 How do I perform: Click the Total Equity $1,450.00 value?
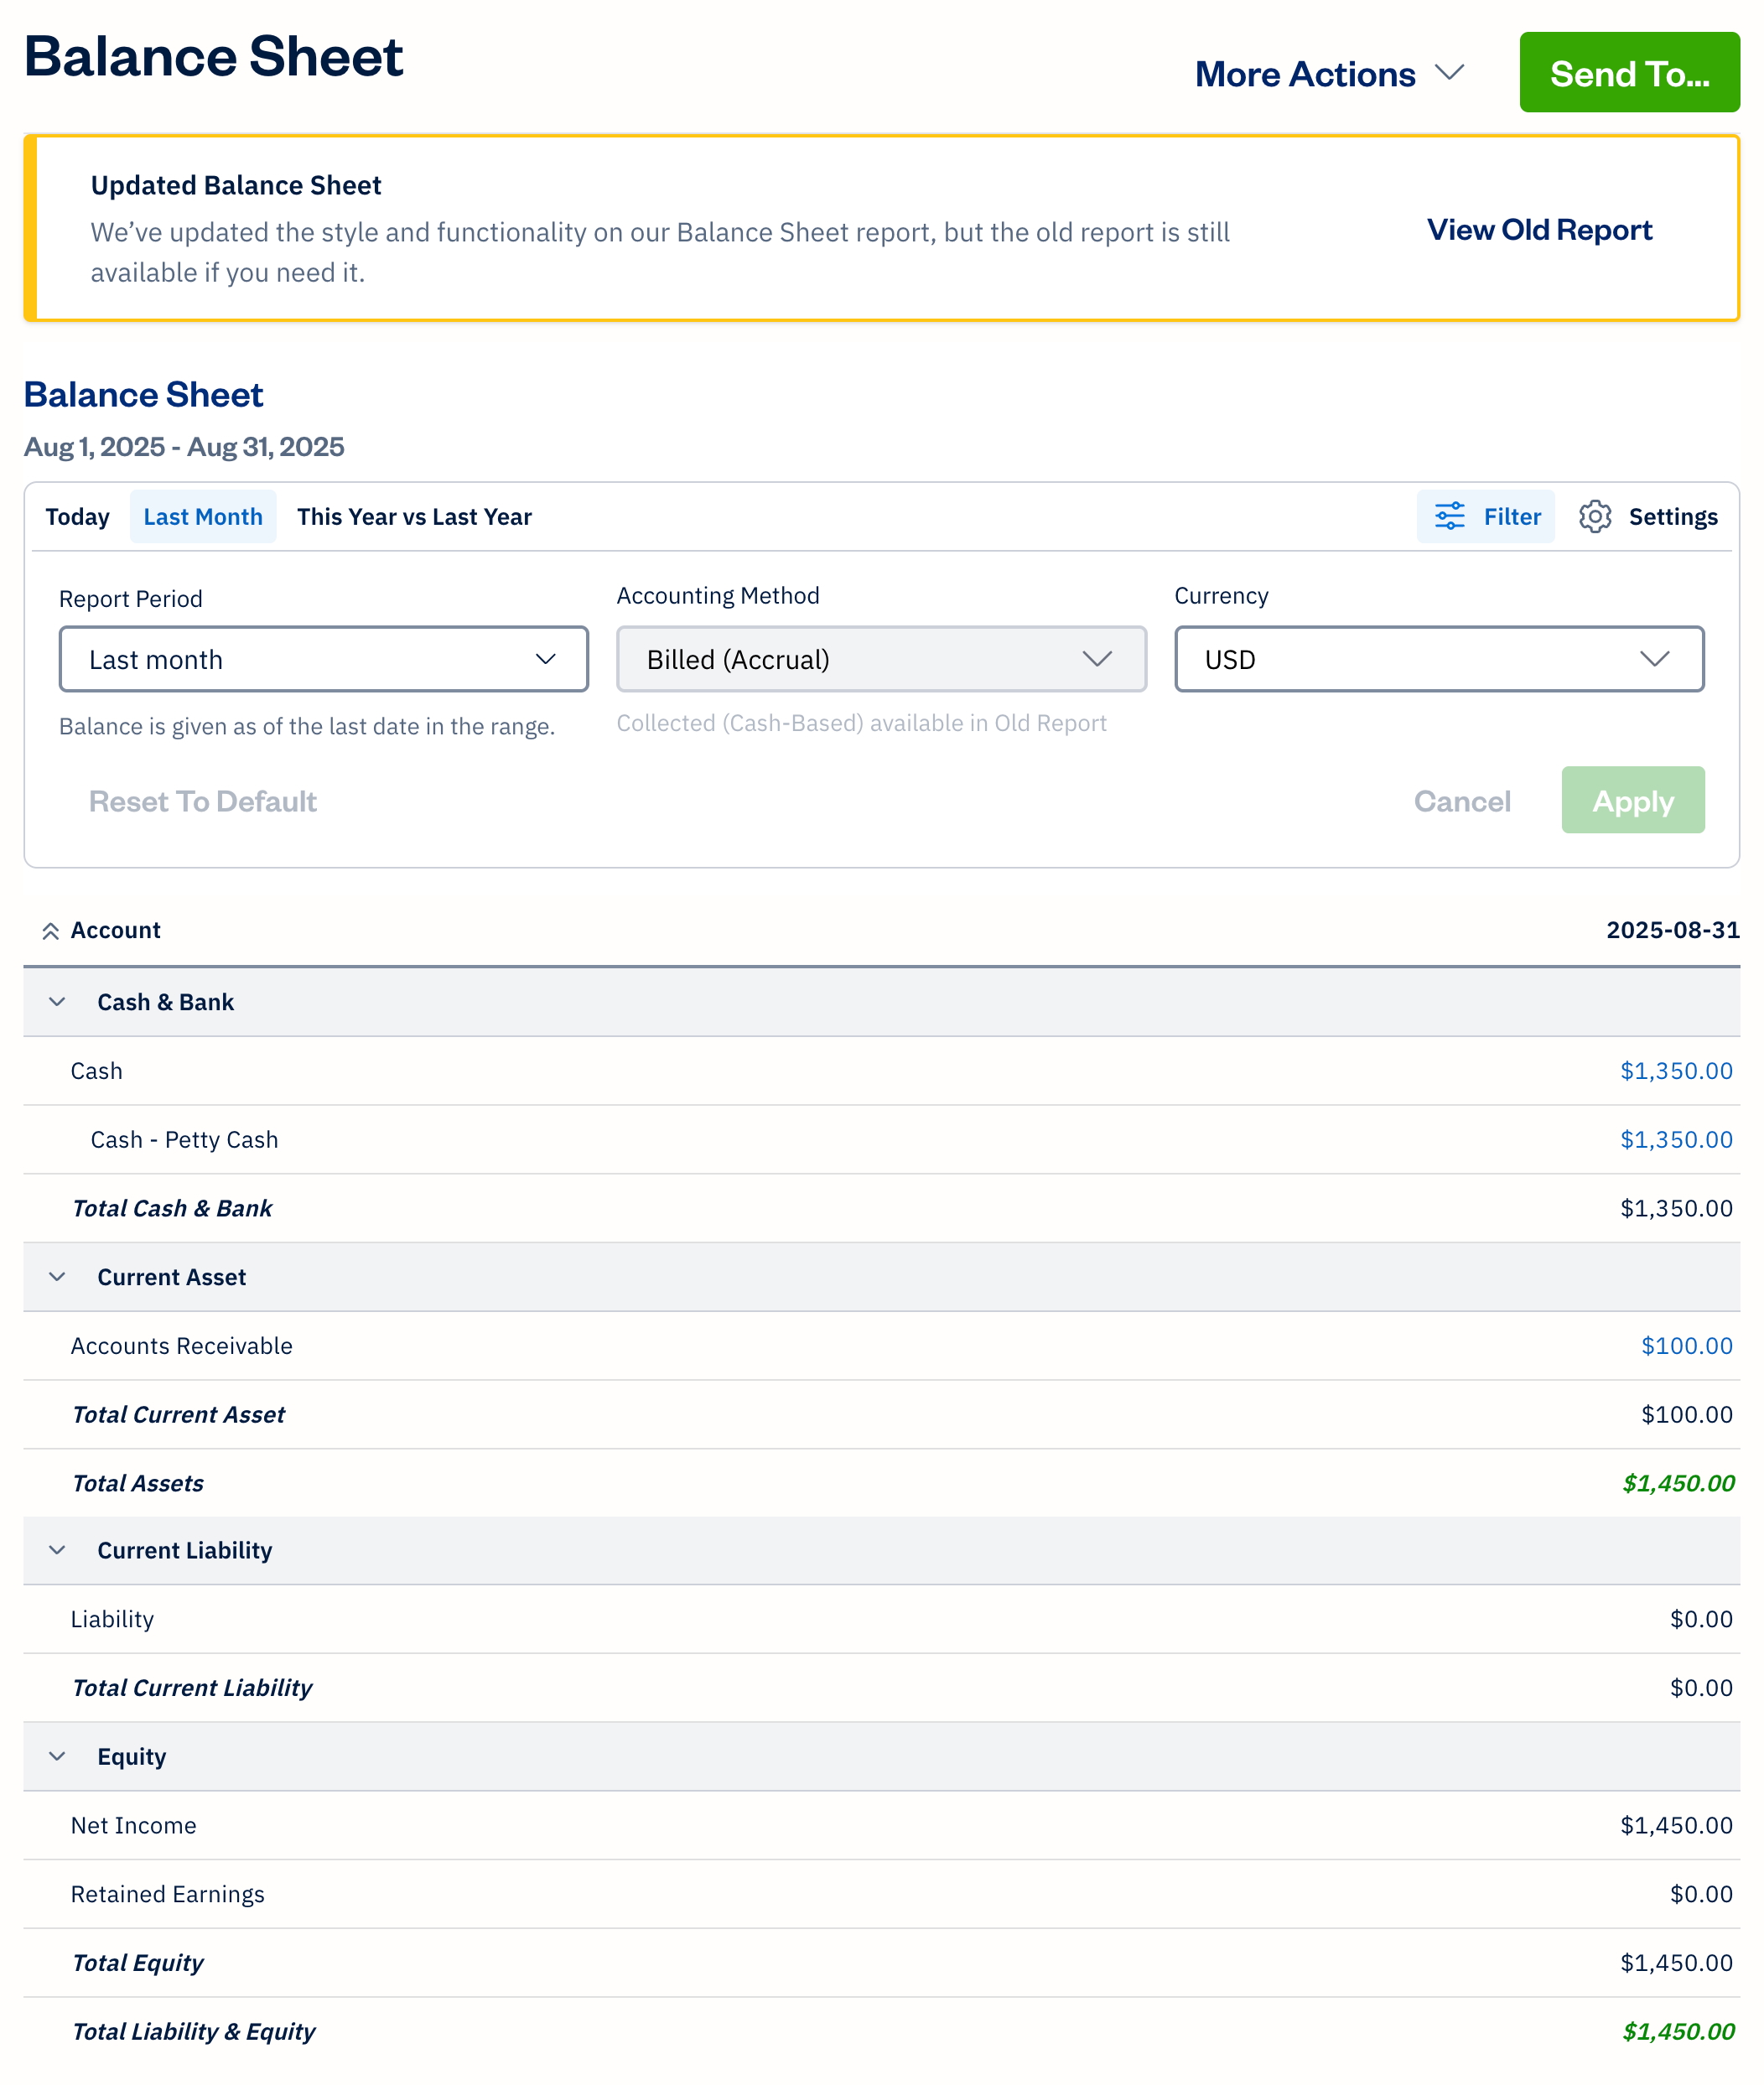coord(1676,1963)
